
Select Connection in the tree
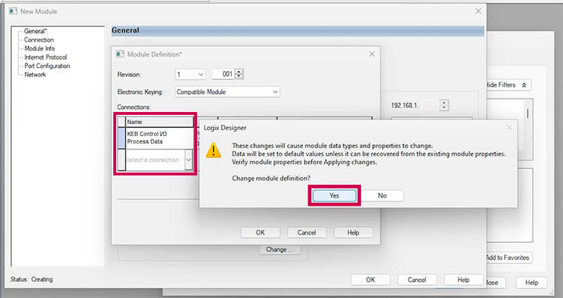coord(39,40)
